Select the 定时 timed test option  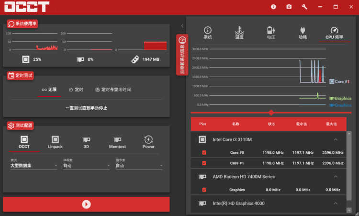pos(76,90)
